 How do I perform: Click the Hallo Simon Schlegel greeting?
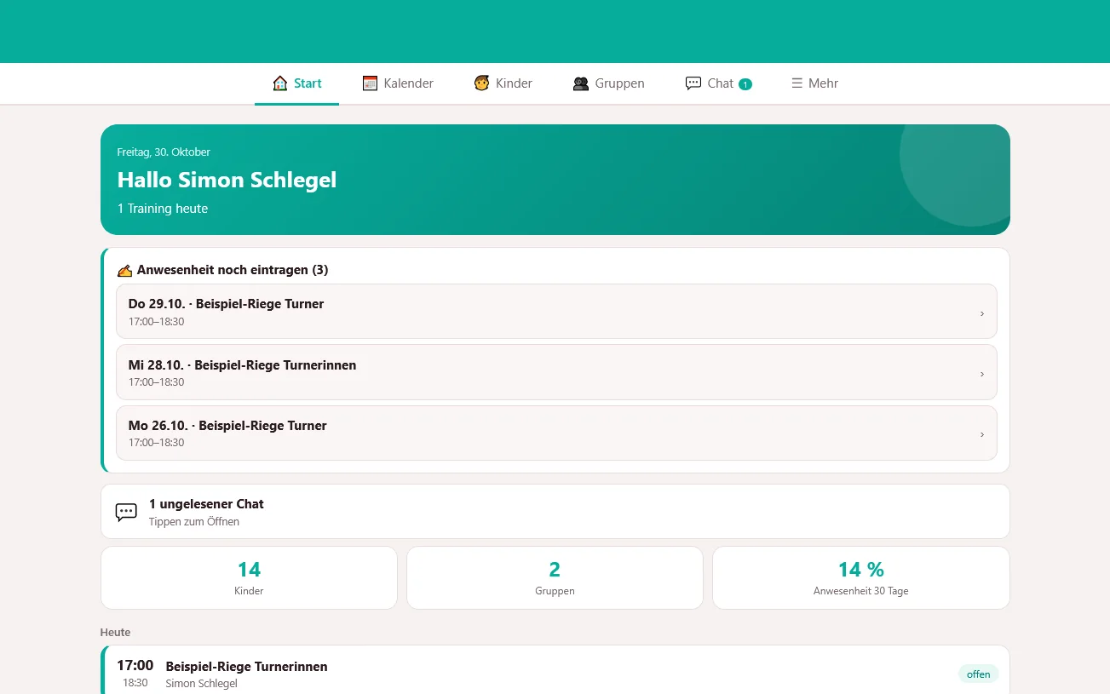click(x=227, y=180)
